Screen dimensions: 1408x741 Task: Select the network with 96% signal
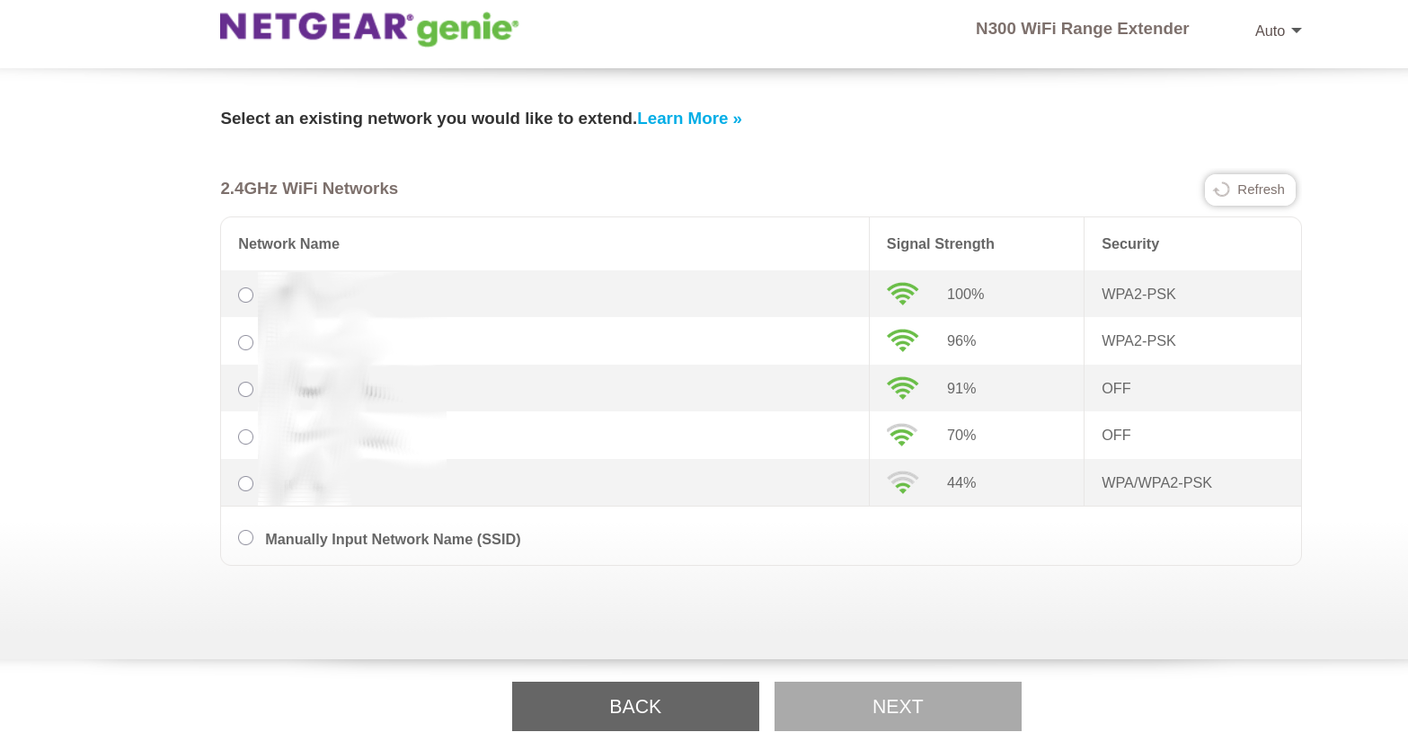tap(245, 342)
